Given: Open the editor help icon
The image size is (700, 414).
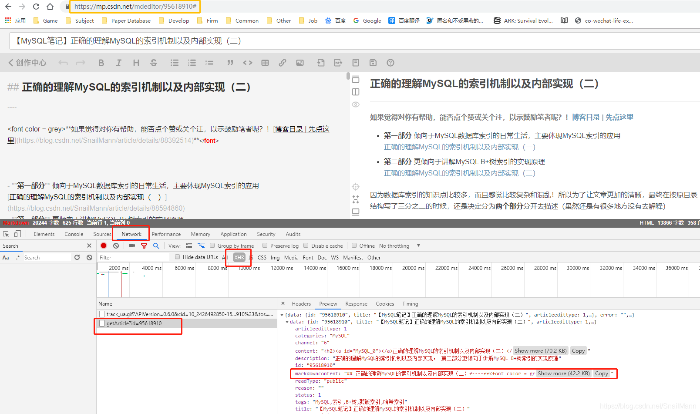Looking at the screenshot, I should [x=390, y=63].
